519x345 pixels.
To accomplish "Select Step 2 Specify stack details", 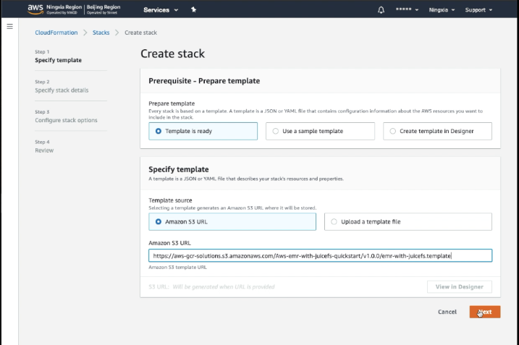I will [x=62, y=86].
